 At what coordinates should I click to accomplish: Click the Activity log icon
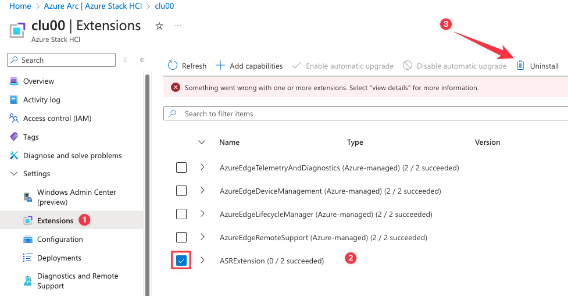[x=14, y=99]
